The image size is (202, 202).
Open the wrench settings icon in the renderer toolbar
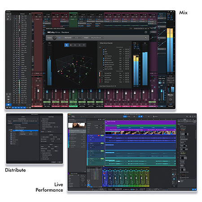pos(146,38)
